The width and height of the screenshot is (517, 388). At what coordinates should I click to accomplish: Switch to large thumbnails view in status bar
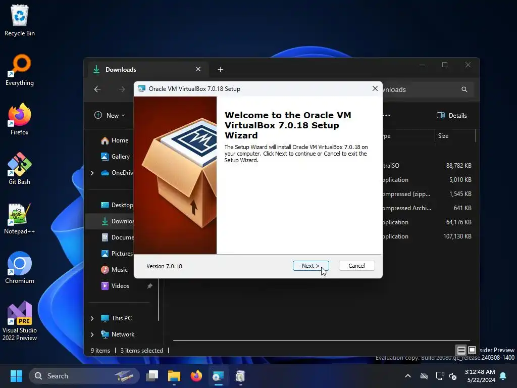point(472,350)
